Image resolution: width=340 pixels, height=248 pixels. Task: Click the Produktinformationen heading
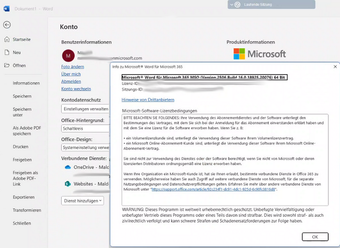click(x=251, y=42)
